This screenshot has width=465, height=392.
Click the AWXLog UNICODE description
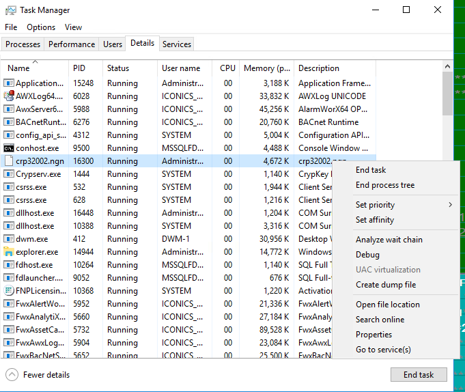[332, 96]
